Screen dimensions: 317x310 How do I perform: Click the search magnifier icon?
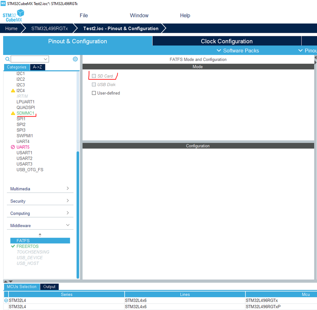[8, 59]
